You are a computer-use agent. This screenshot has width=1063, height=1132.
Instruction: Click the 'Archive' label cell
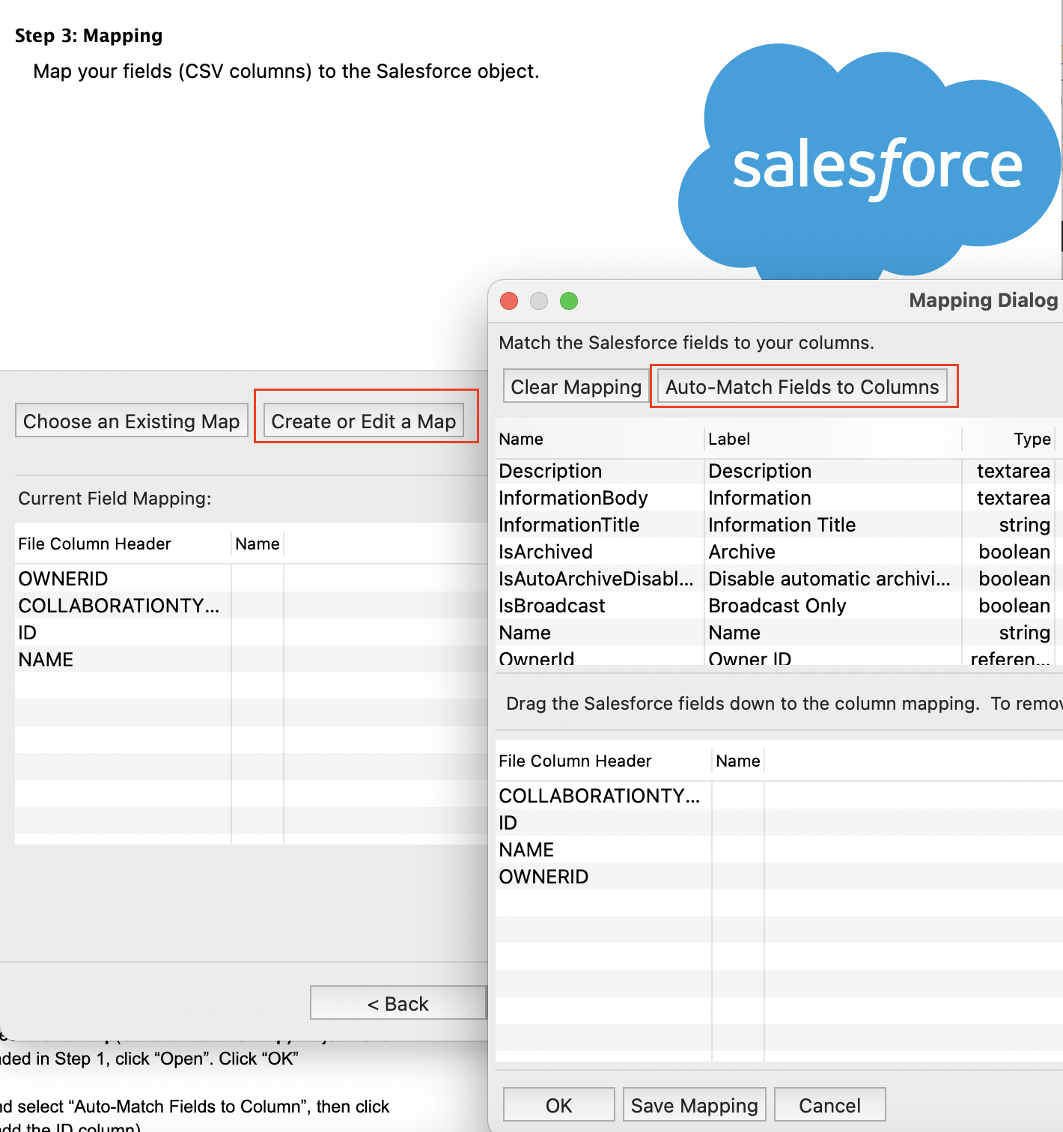833,552
